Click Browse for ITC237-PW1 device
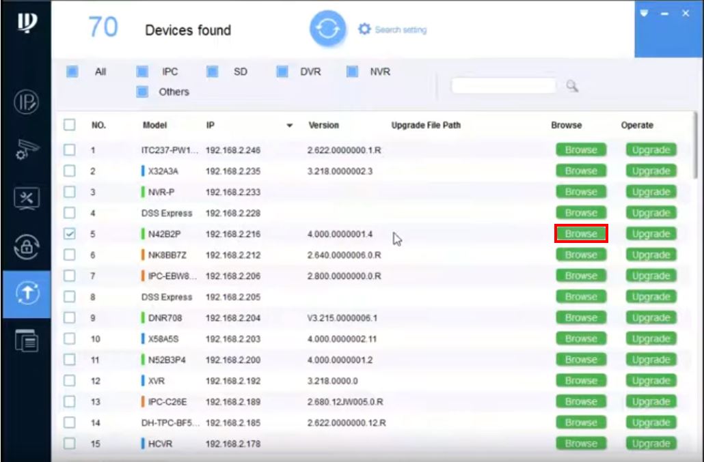Screen dimensions: 704x462 tap(581, 149)
